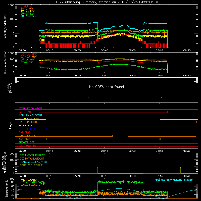Click the GOES W m-2 axis label

[9, 88]
